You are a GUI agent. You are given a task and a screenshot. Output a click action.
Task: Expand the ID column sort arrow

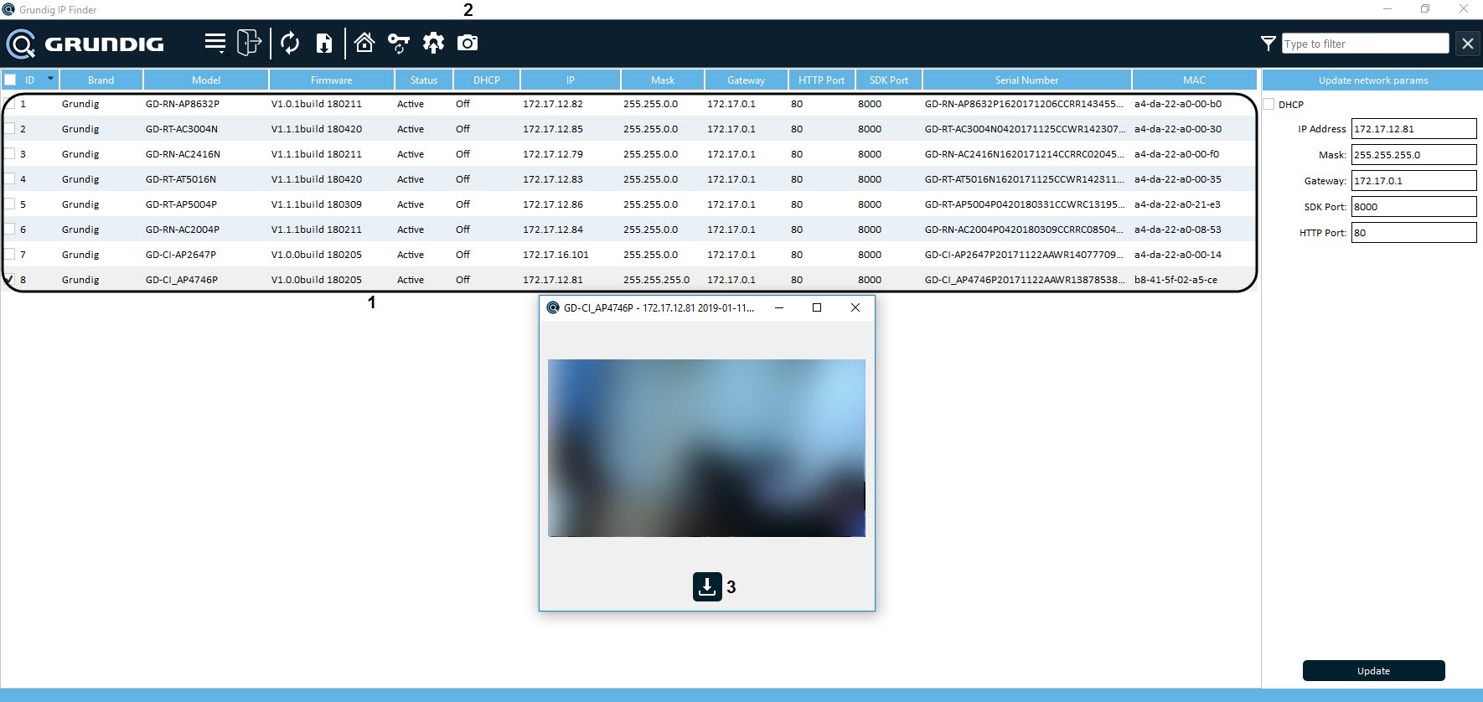point(50,79)
